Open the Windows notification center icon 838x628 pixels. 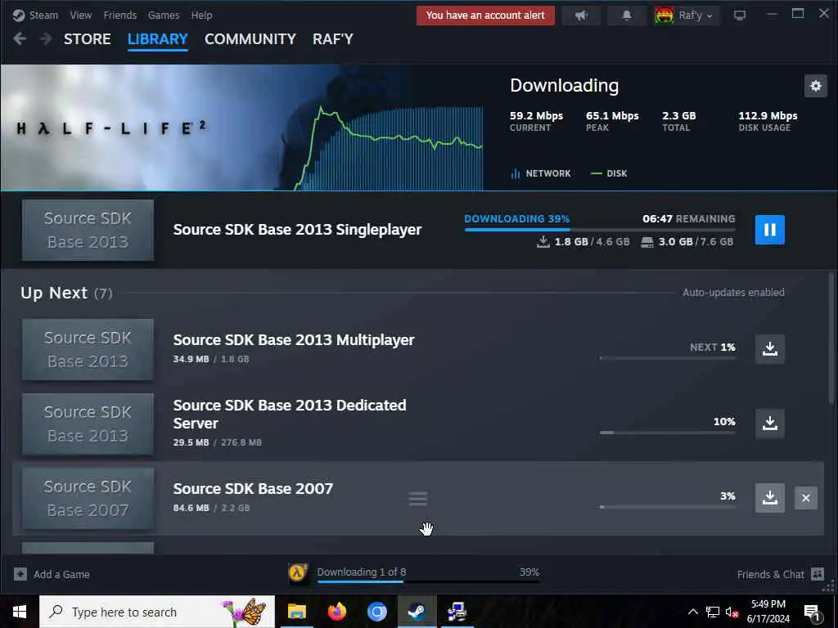coord(813,612)
